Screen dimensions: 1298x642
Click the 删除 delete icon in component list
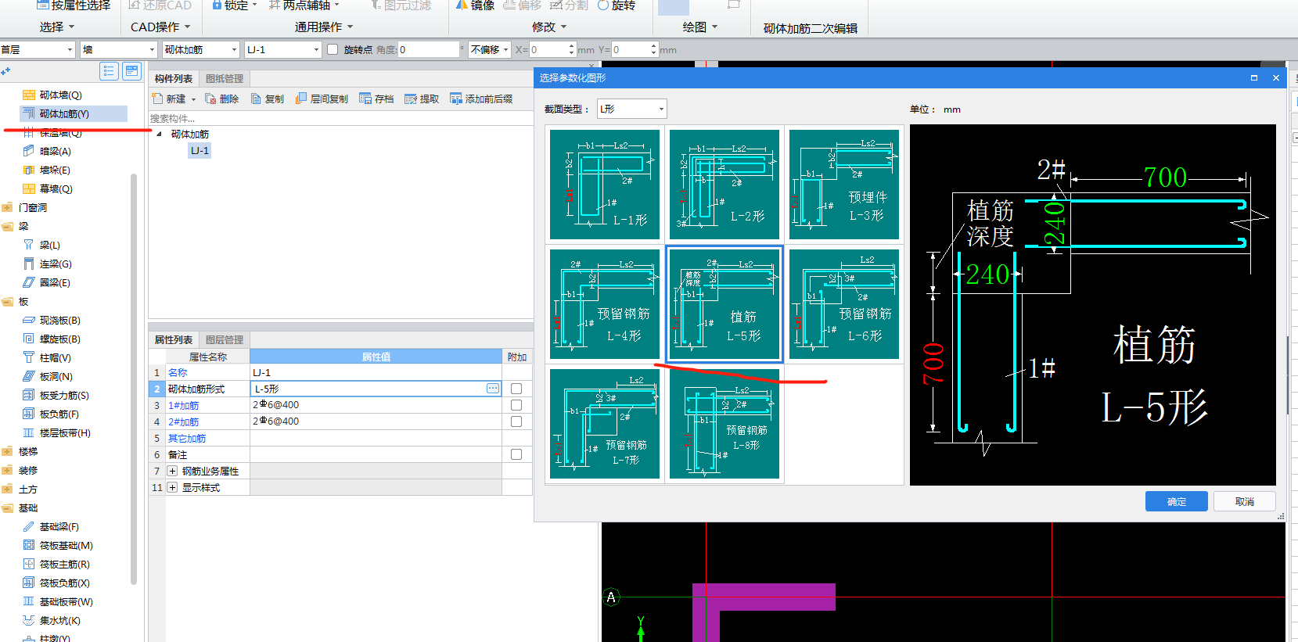point(221,99)
